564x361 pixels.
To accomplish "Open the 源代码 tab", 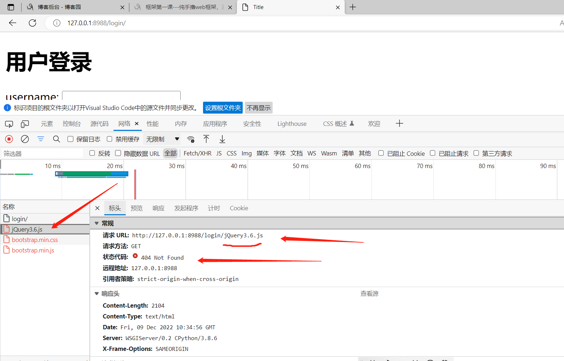I will (100, 124).
